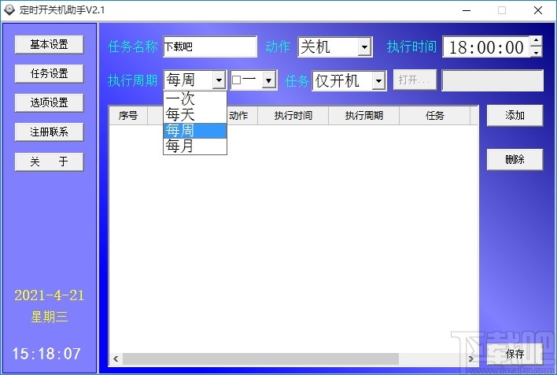Click the 添加 button to add task
Screen dimensions: 557x375
click(515, 115)
